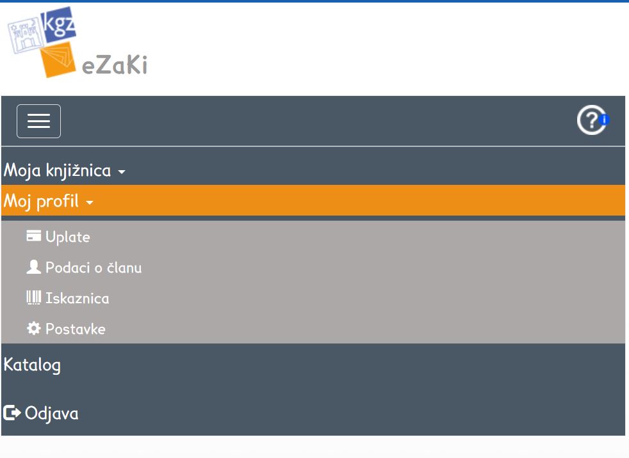Toggle the hamburger navigation menu button

(38, 121)
